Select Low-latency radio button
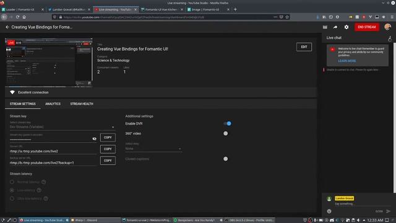 click(12, 190)
